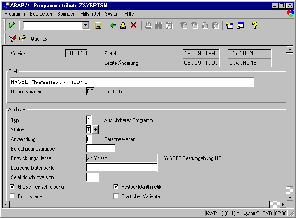The width and height of the screenshot is (296, 218).
Task: Click the yellow question mark Help icon
Action: pyautogui.click(x=254, y=26)
